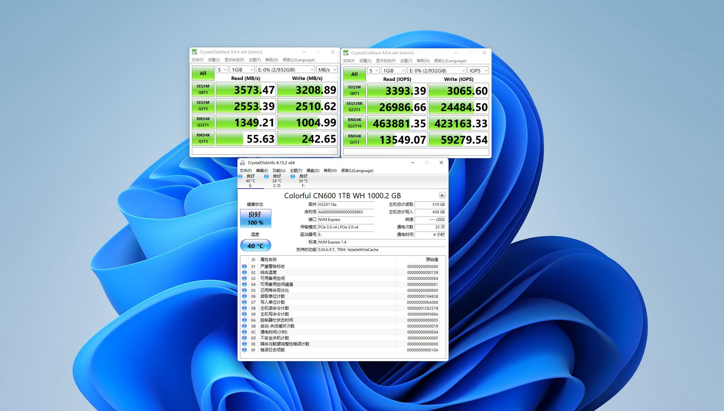
Task: Expand the MB/s unit dropdown
Action: [327, 70]
